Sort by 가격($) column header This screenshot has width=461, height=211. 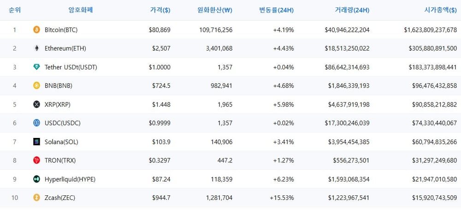point(160,10)
